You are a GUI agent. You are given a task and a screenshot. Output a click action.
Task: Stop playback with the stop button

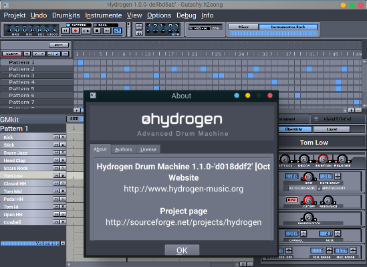point(97,31)
